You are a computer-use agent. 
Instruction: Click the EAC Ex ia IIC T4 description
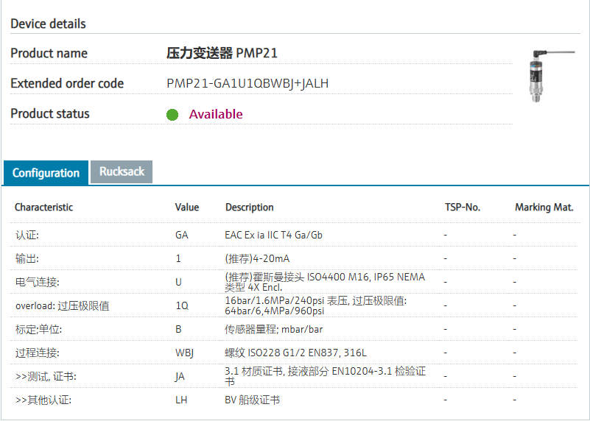coord(273,235)
